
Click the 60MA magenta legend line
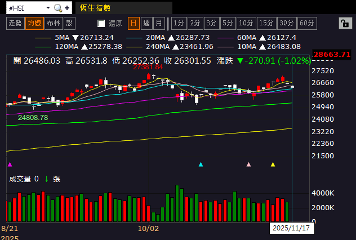point(225,38)
